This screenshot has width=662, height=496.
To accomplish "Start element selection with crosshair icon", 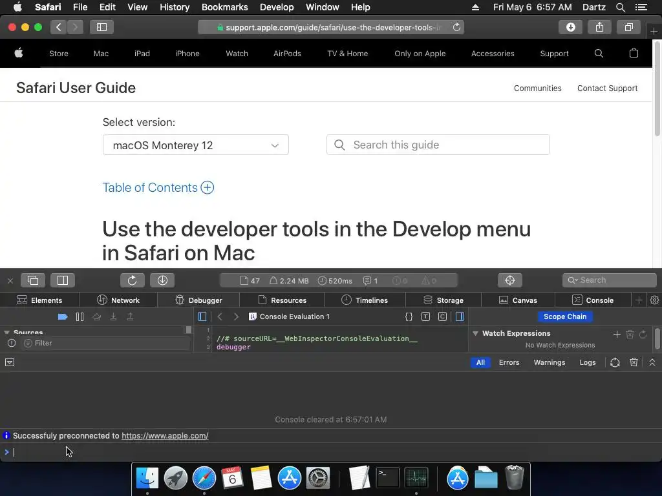I will 510,280.
